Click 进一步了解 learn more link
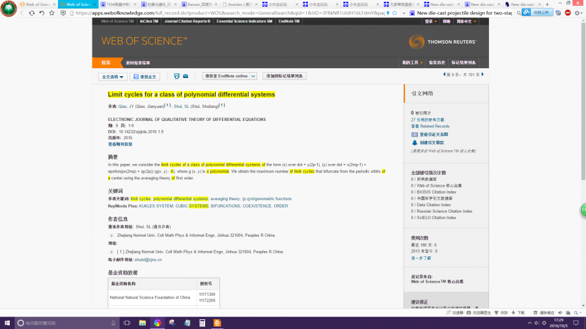The height and width of the screenshot is (329, 586). 421,258
